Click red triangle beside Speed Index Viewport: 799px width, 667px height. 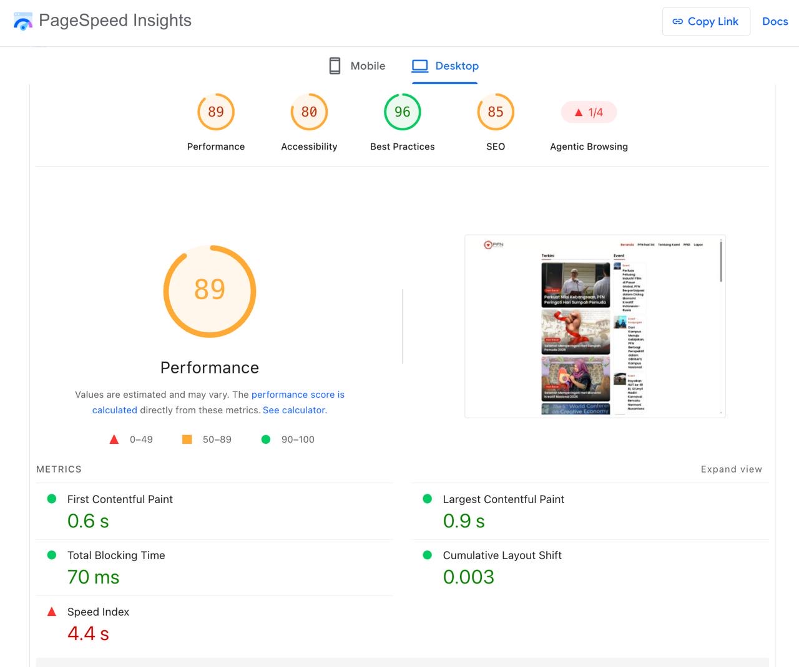click(52, 612)
